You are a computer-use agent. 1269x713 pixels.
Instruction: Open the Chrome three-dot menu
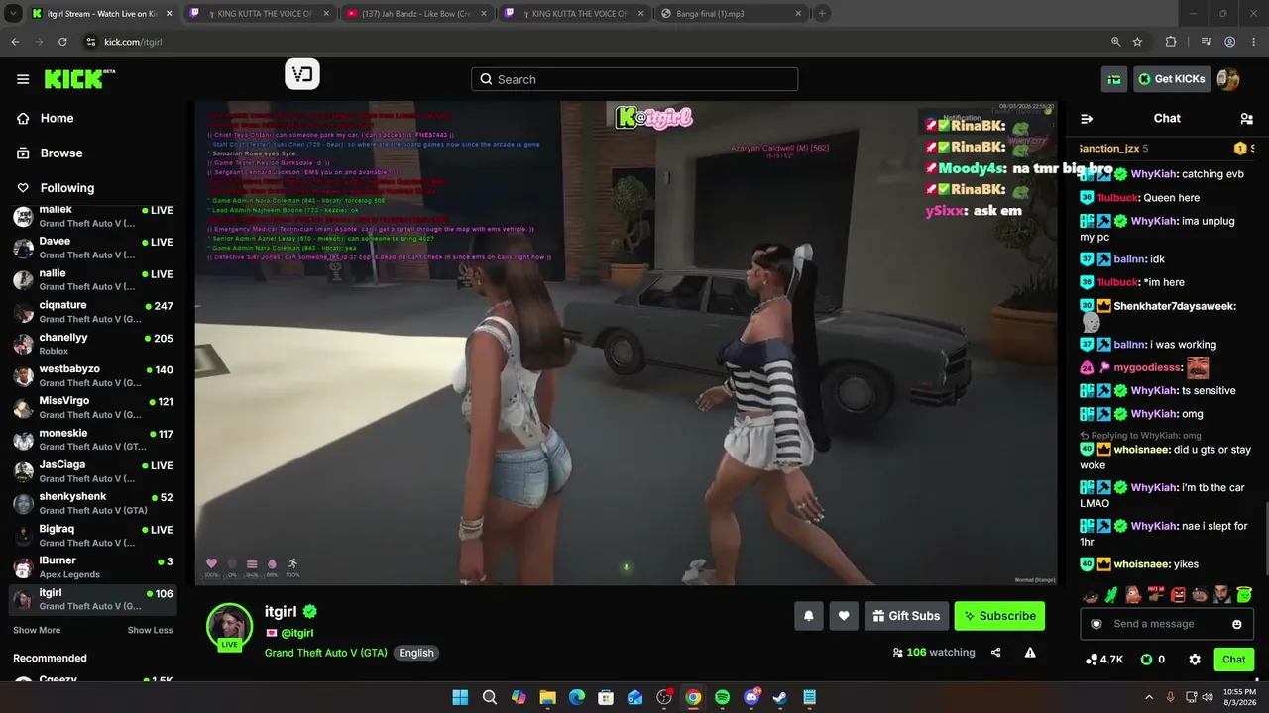[x=1254, y=42]
